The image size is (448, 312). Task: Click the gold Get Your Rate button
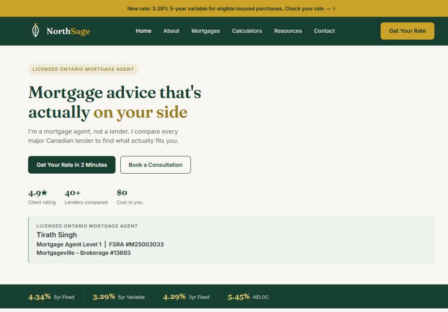[407, 31]
